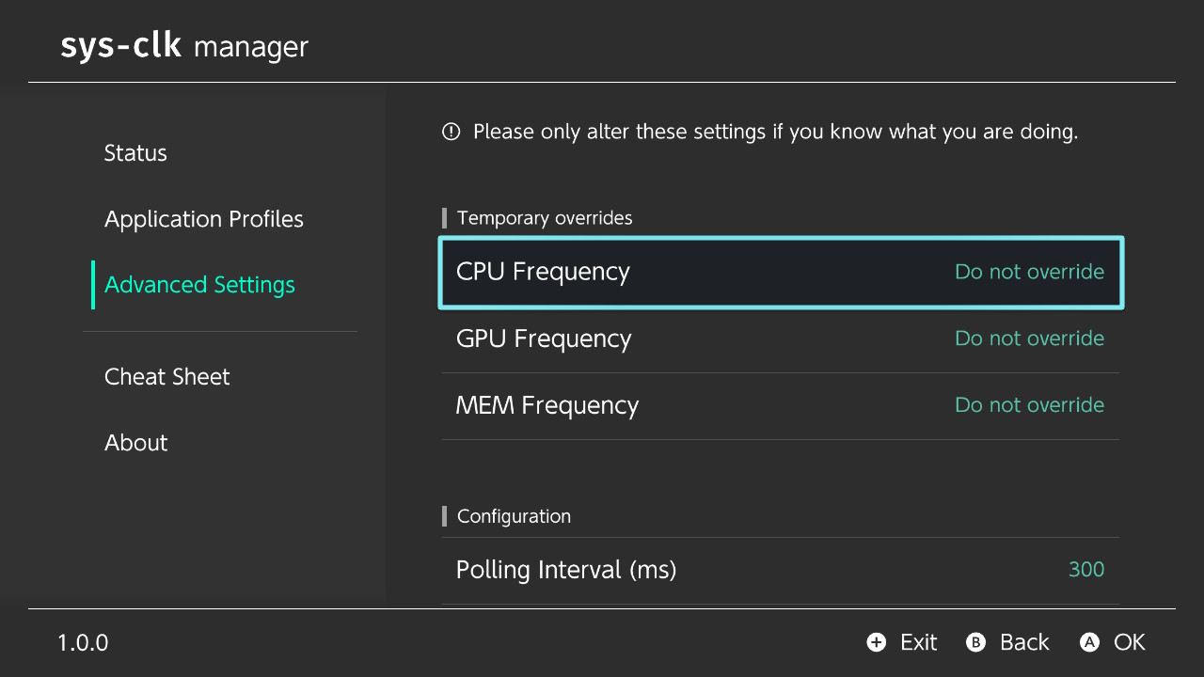Open Application Profiles from the sidebar
The width and height of the screenshot is (1204, 677).
203,218
